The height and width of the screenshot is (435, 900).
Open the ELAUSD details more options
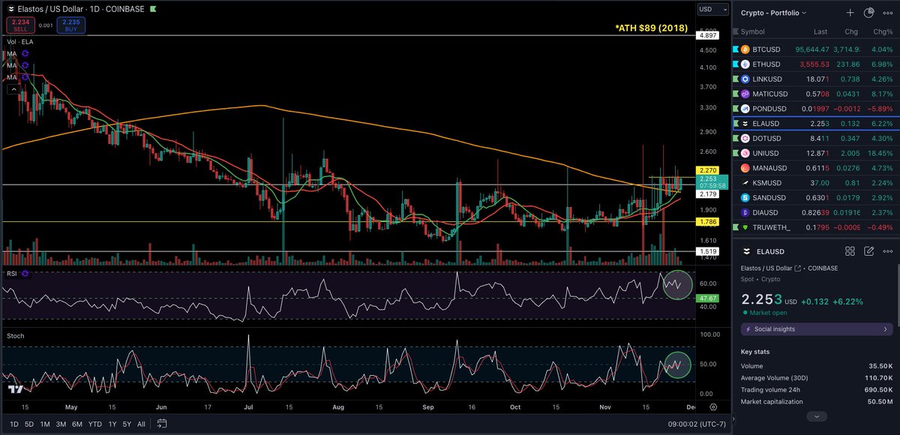click(887, 251)
